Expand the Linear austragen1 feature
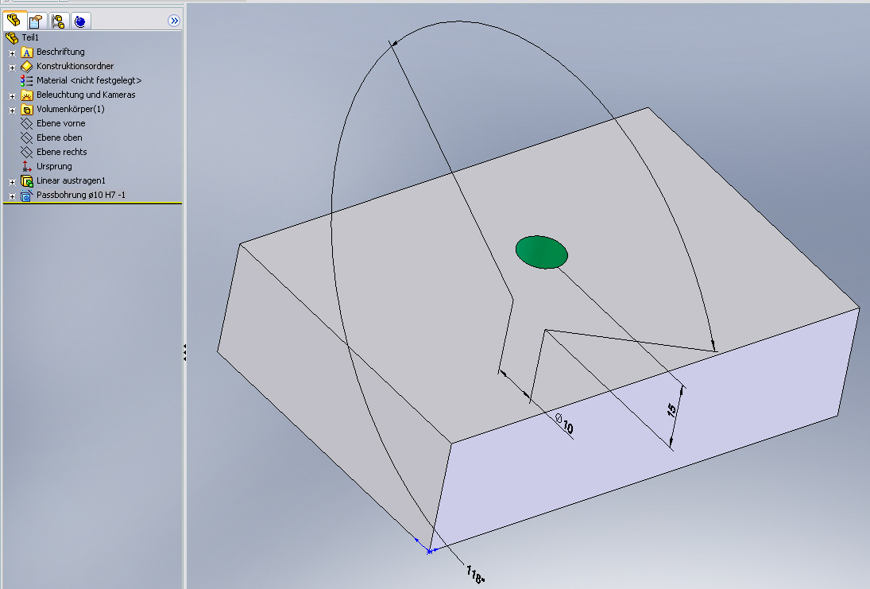 coord(12,182)
